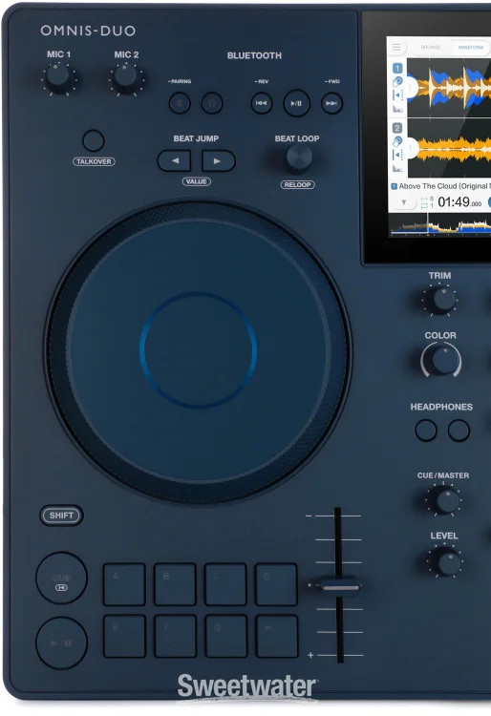Switch to the BROWSE tab on screen
This screenshot has height=716, width=491.
point(431,48)
